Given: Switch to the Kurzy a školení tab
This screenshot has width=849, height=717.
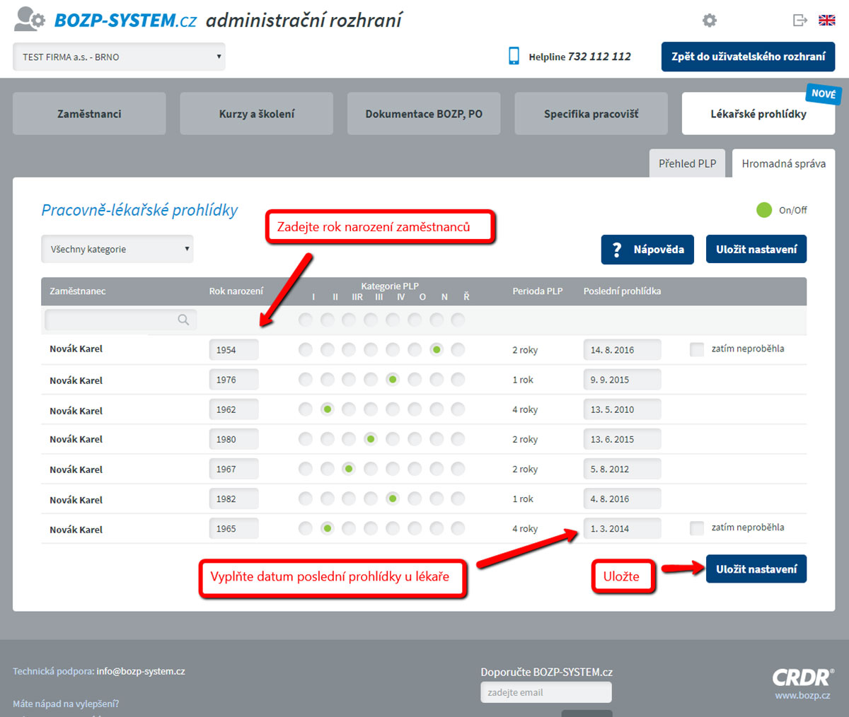Looking at the screenshot, I should tap(257, 114).
